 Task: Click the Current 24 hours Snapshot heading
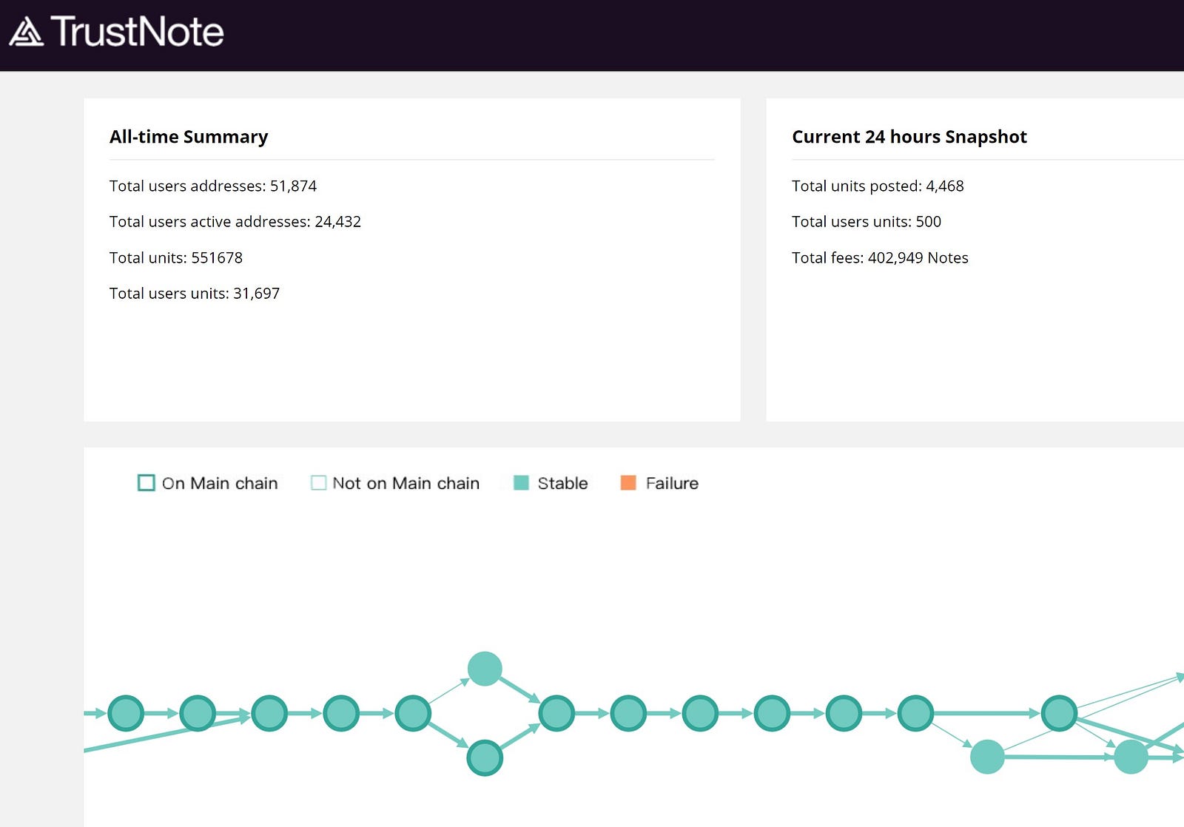click(x=909, y=137)
